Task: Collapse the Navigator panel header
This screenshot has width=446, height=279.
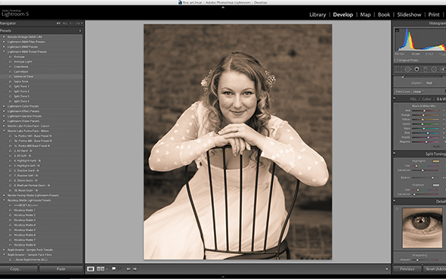Action: (8, 23)
